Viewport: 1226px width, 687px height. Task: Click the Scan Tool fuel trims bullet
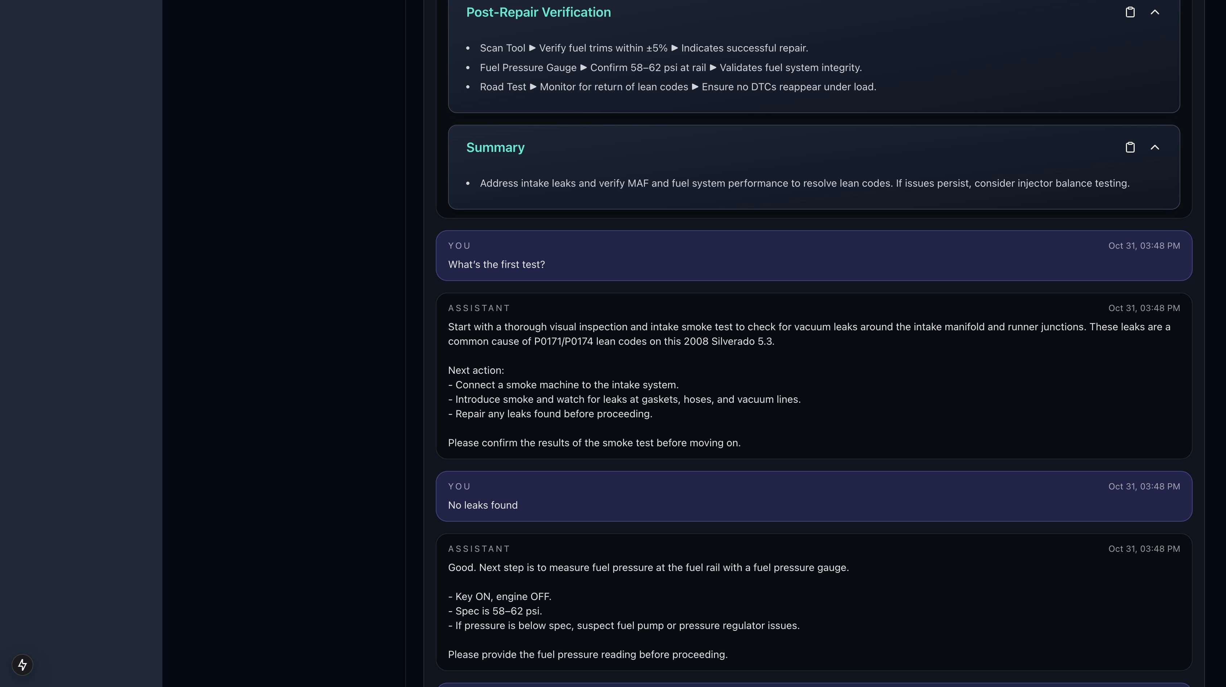coord(643,48)
